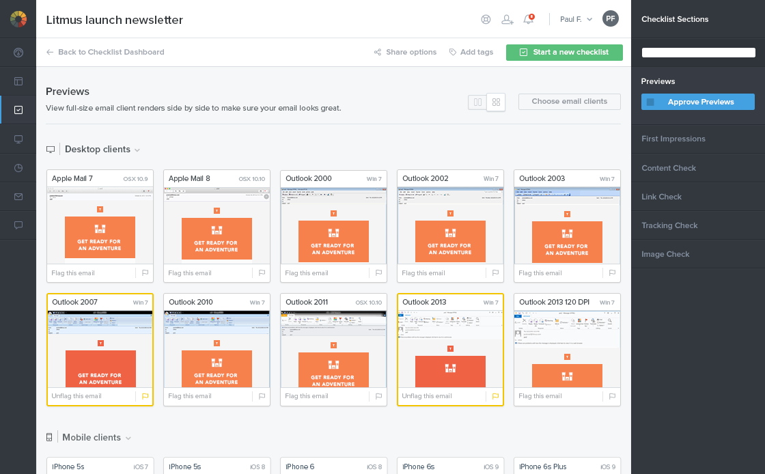Open the Apple Mail 7 preview thumbnail
Image resolution: width=765 pixels, height=474 pixels.
[x=100, y=226]
